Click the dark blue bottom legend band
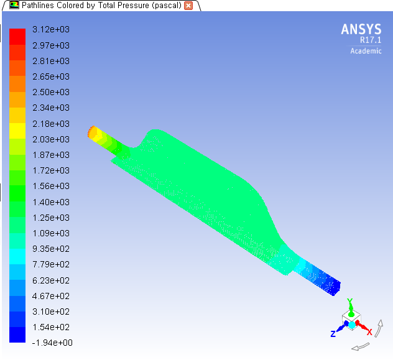 (x=17, y=335)
